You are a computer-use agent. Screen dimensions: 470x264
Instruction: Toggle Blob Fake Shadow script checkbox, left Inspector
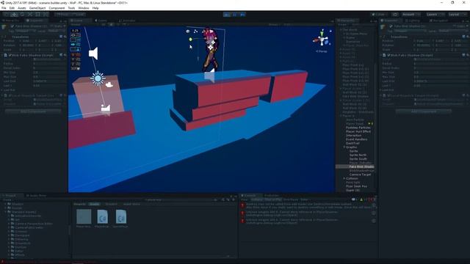[x=10, y=55]
